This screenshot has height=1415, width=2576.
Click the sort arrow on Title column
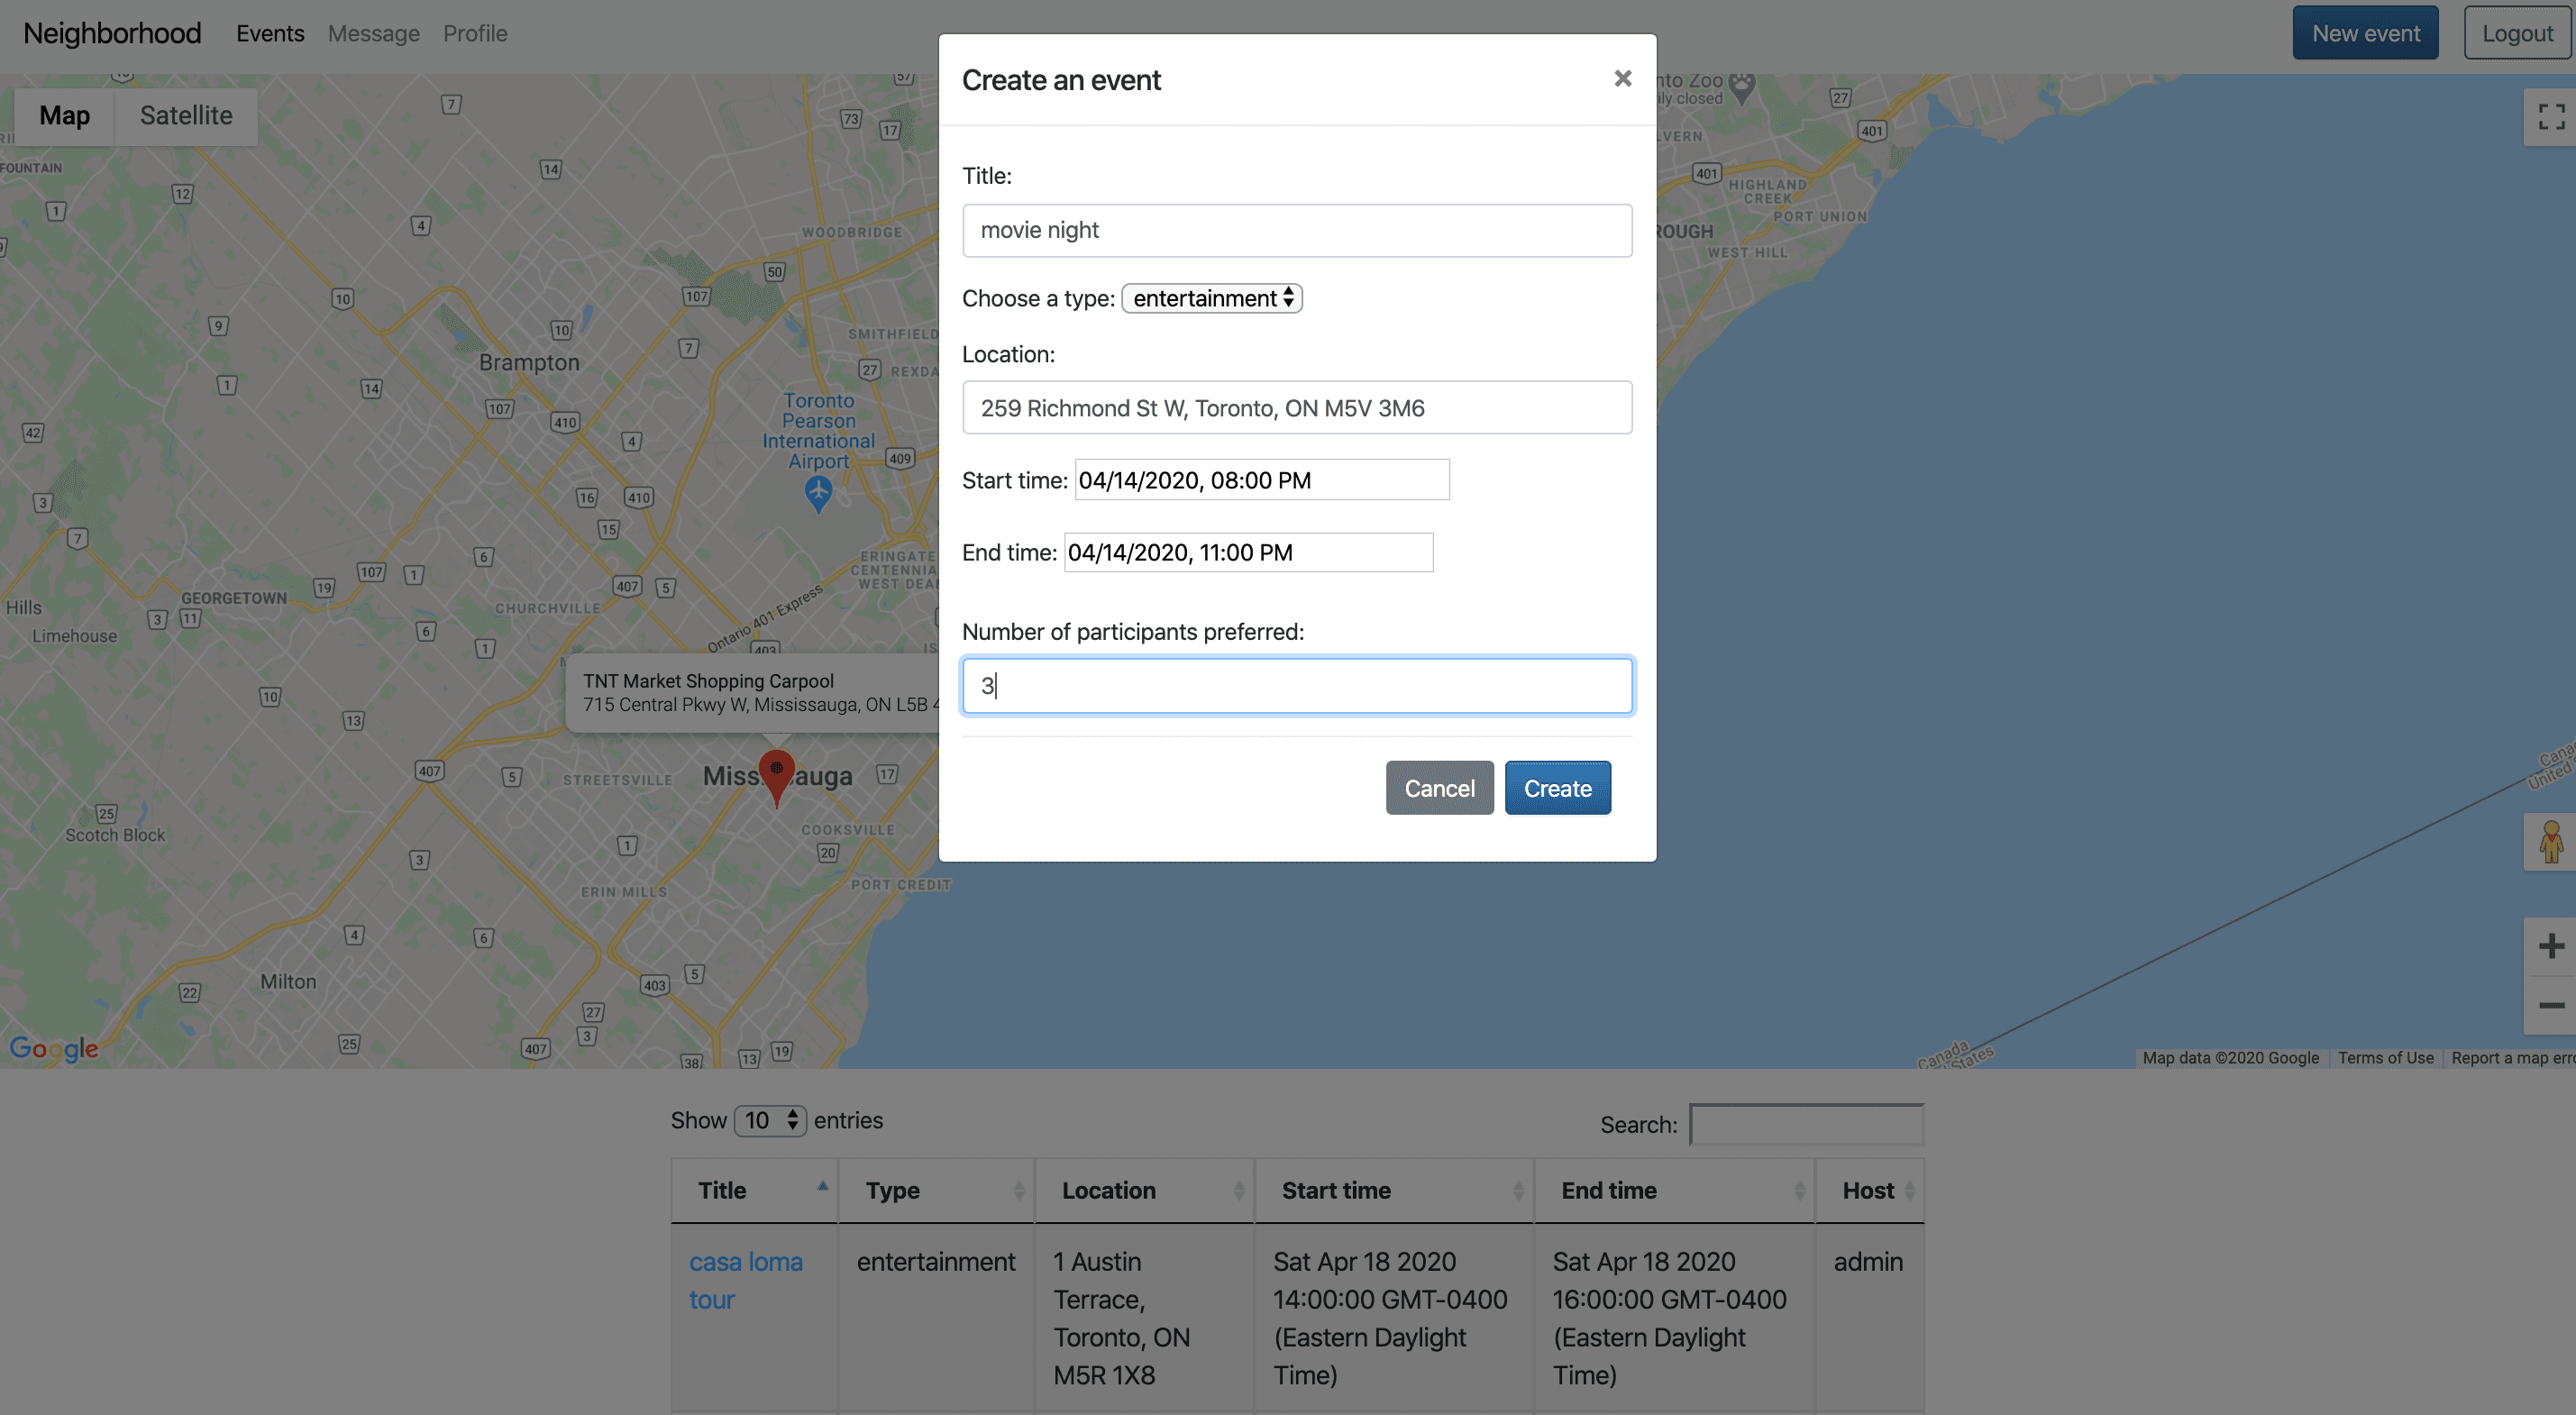point(822,1186)
